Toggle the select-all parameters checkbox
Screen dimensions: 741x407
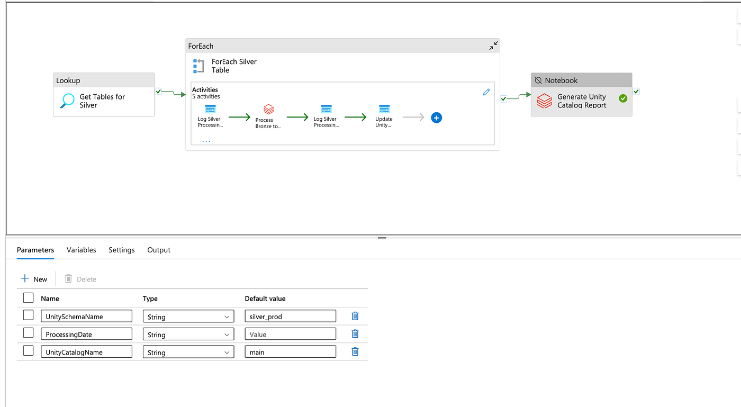[x=28, y=297]
